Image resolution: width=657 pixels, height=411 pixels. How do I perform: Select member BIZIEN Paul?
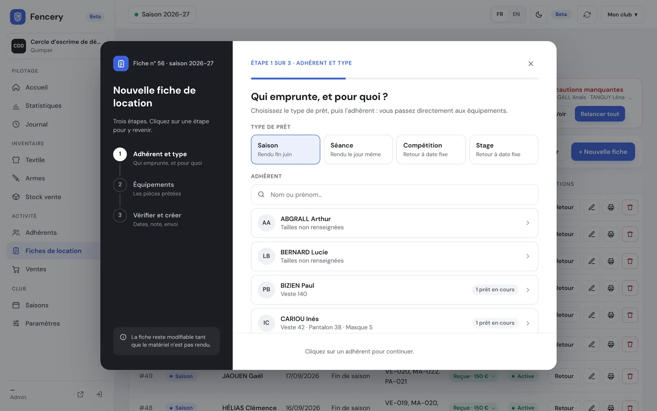click(x=395, y=290)
